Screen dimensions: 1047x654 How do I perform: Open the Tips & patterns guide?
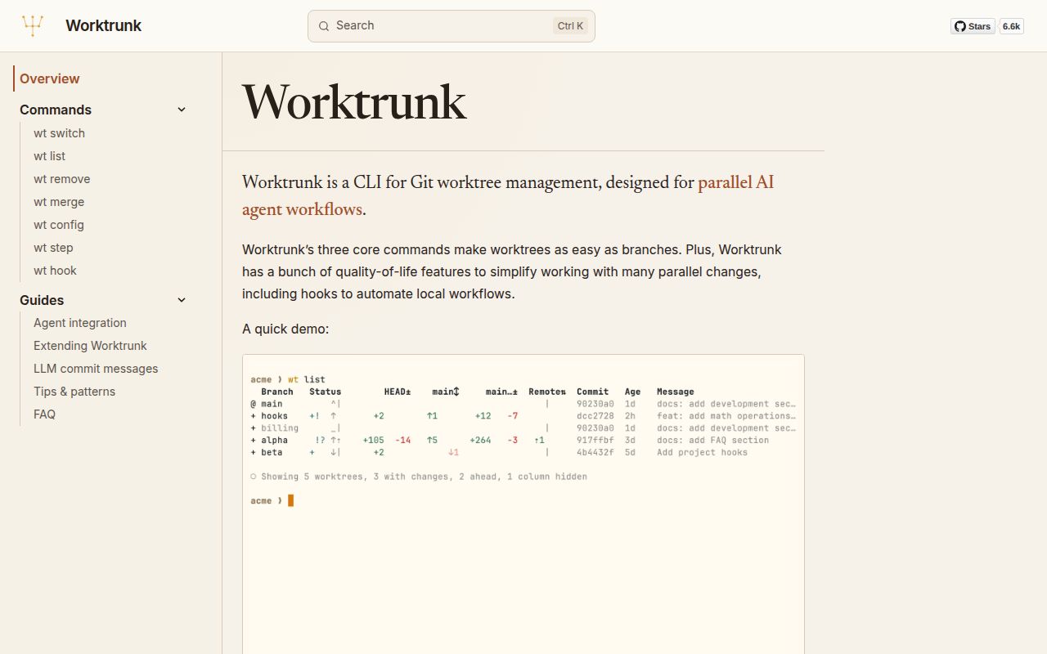pos(74,392)
